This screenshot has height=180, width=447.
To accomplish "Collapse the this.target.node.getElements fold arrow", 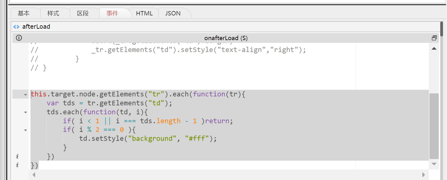I will (26, 95).
